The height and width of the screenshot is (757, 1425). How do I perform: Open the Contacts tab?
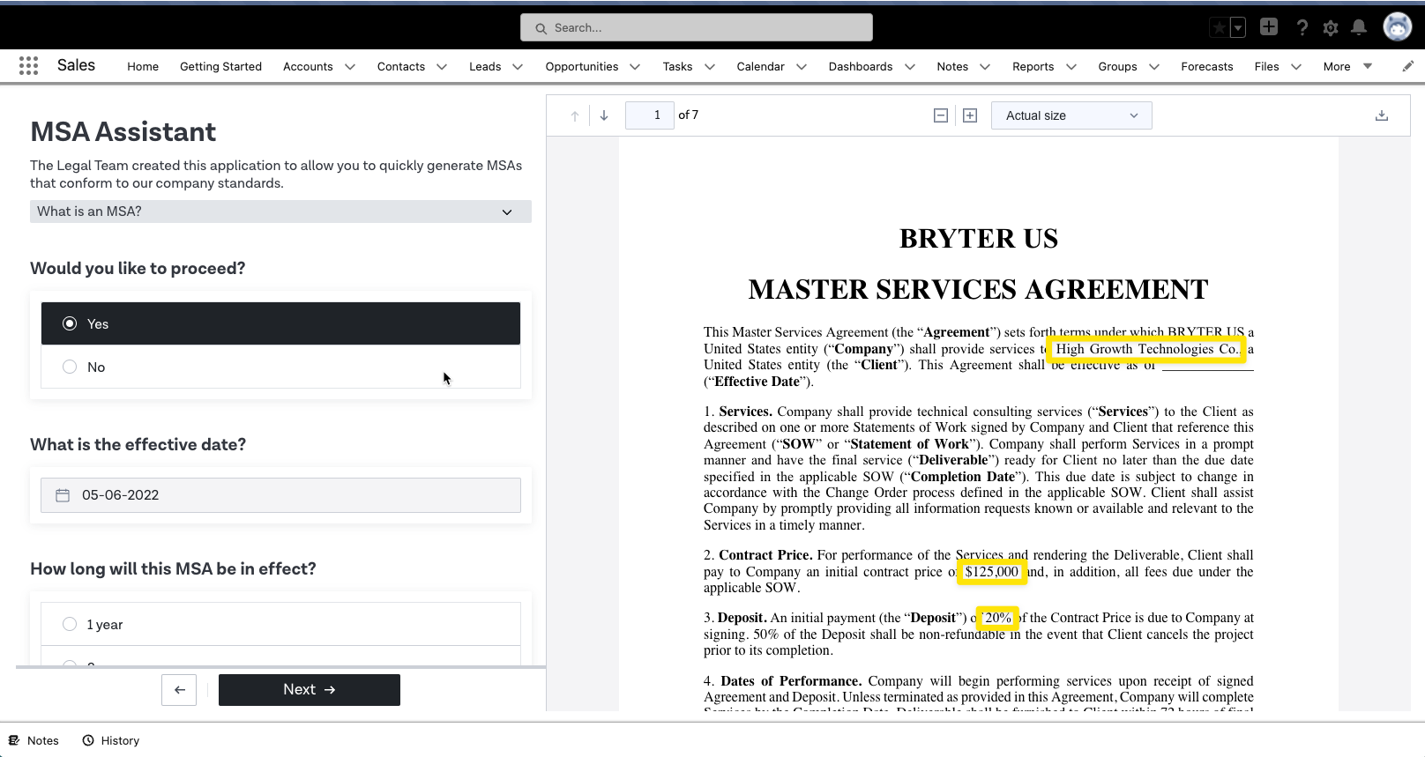click(401, 66)
